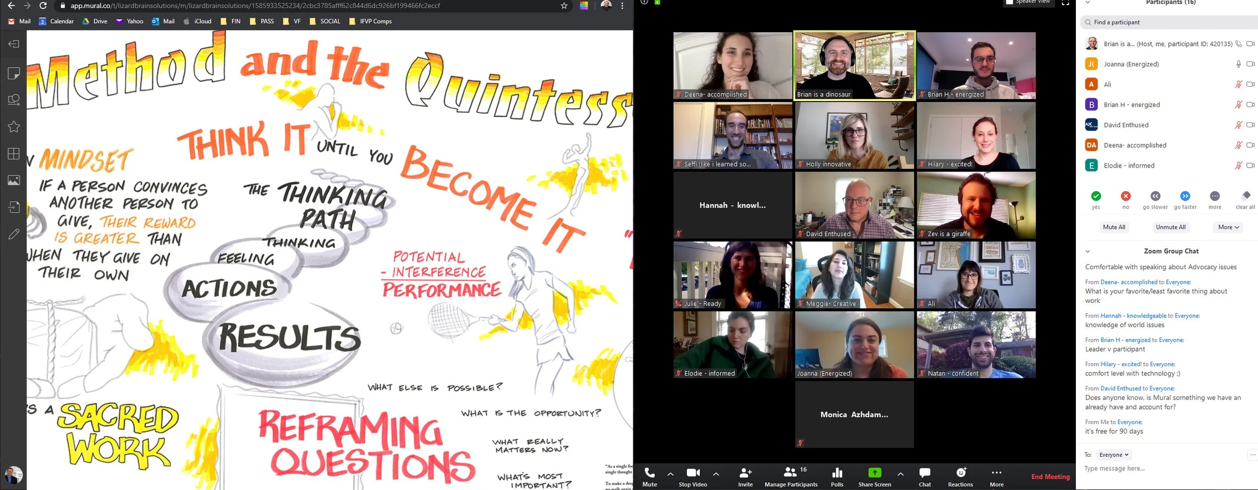Image resolution: width=1258 pixels, height=490 pixels.
Task: Open Yahoo bookmark
Action: 129,21
